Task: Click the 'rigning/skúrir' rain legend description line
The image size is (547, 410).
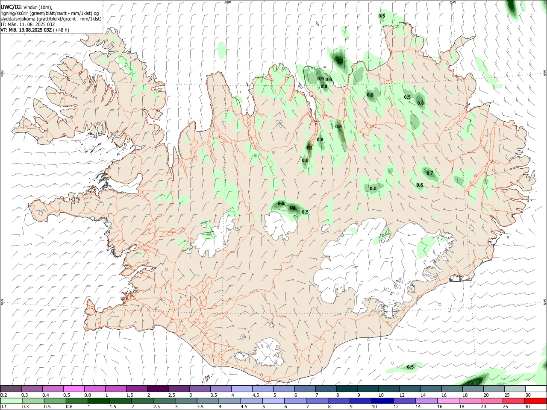Action: coord(50,13)
